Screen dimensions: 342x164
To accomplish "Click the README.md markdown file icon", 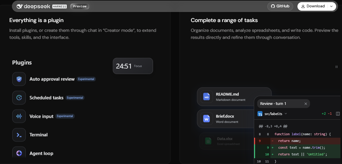I will (206, 96).
